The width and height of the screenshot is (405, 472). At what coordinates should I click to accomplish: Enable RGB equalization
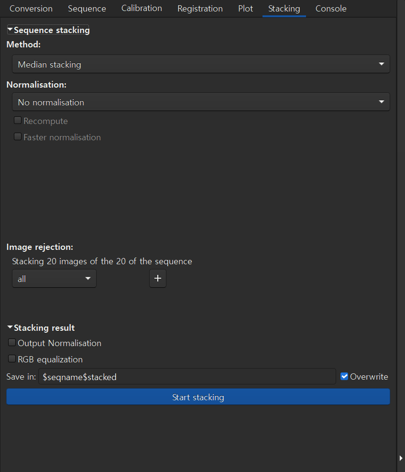11,359
